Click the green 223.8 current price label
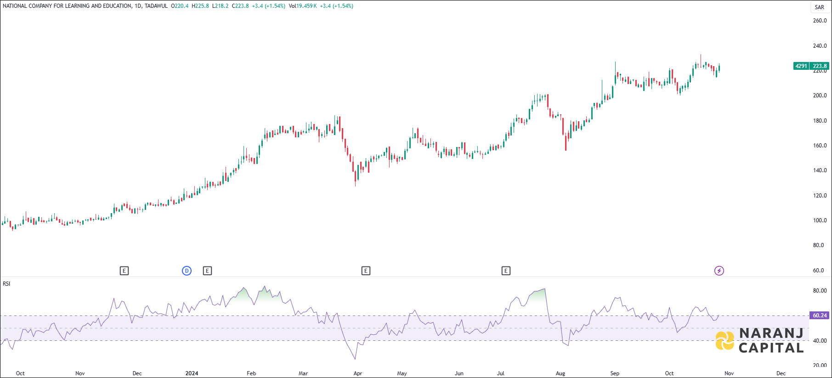Viewport: 832px width, 378px height. [820, 66]
